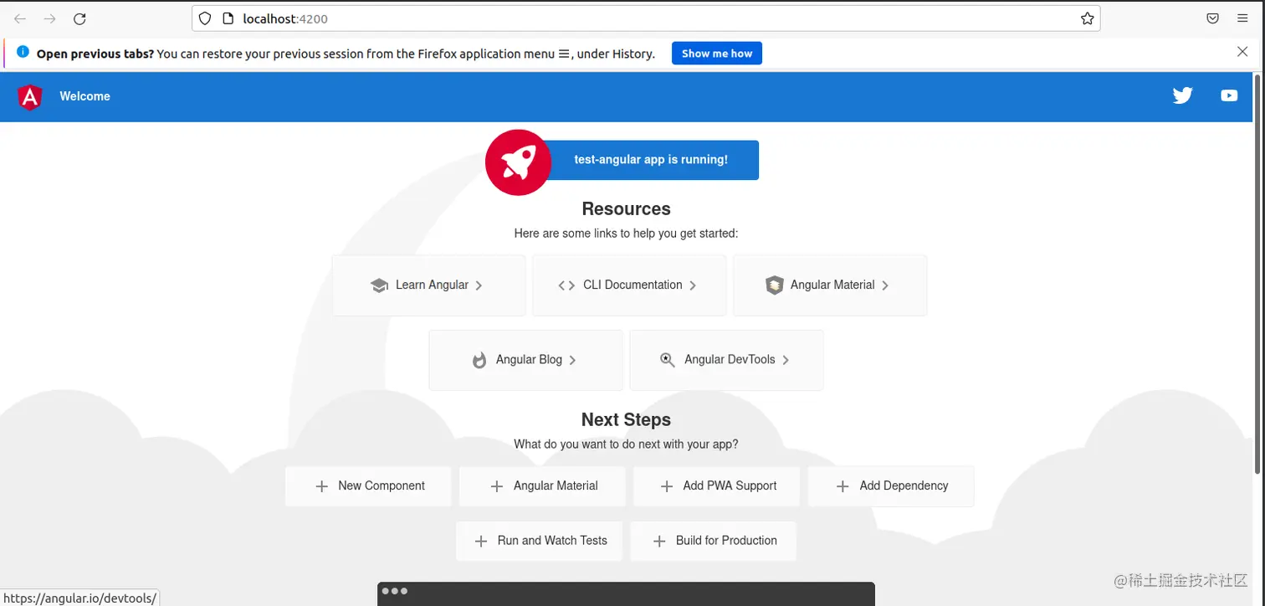Dismiss the Open previous tabs notification
The height and width of the screenshot is (606, 1265).
(x=1242, y=52)
